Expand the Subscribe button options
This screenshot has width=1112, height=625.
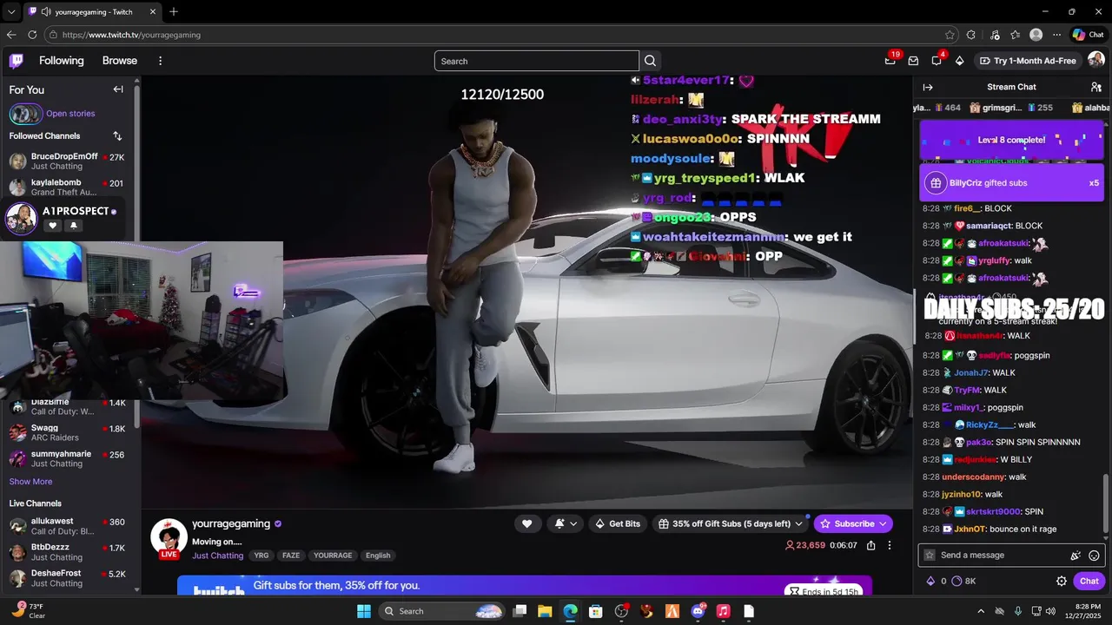883,523
